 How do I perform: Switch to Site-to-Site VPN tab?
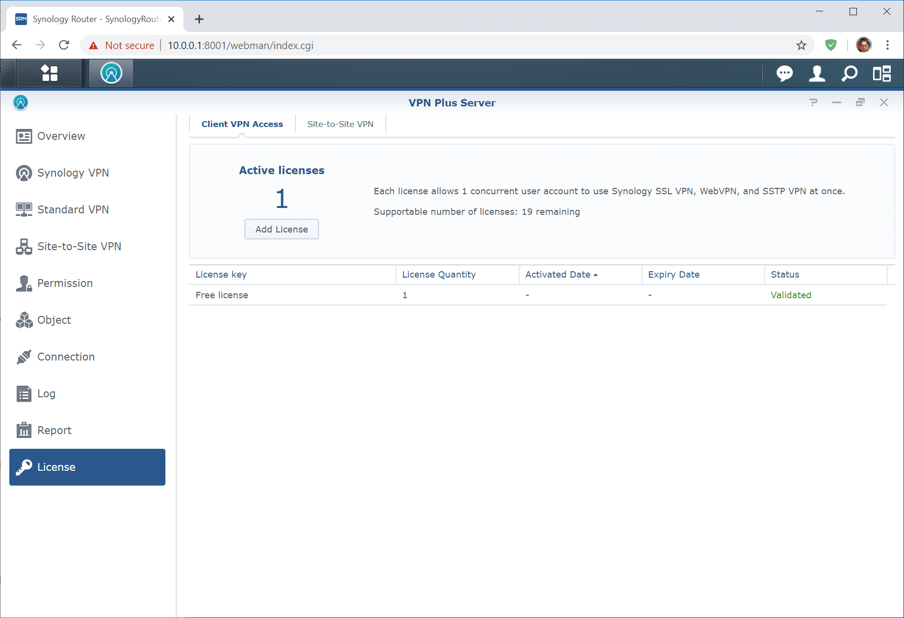[340, 124]
